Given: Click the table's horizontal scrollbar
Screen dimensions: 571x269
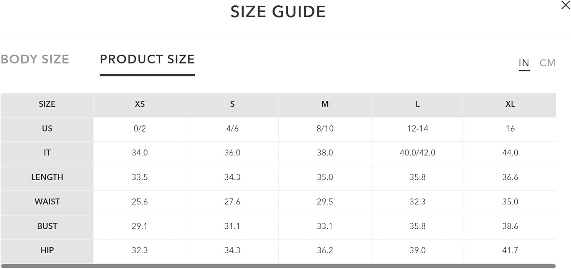Looking at the screenshot, I should click(x=278, y=266).
